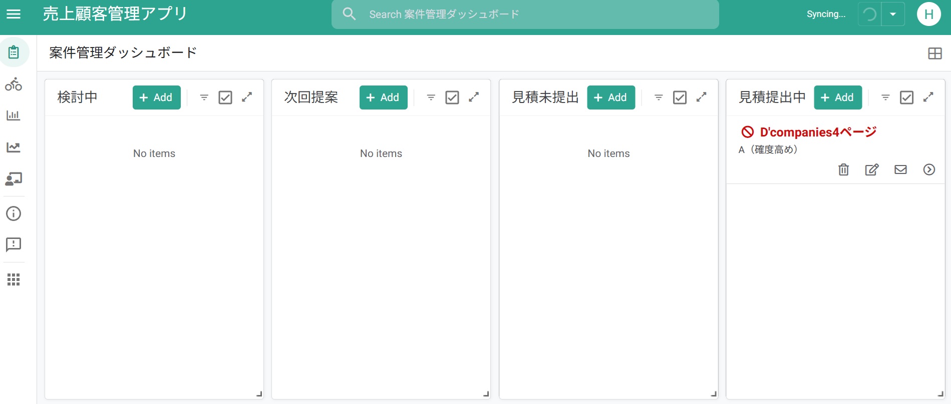Viewport: 951px width, 404px height.
Task: Click the search 案件管理ダッシュボード field
Action: tap(525, 14)
